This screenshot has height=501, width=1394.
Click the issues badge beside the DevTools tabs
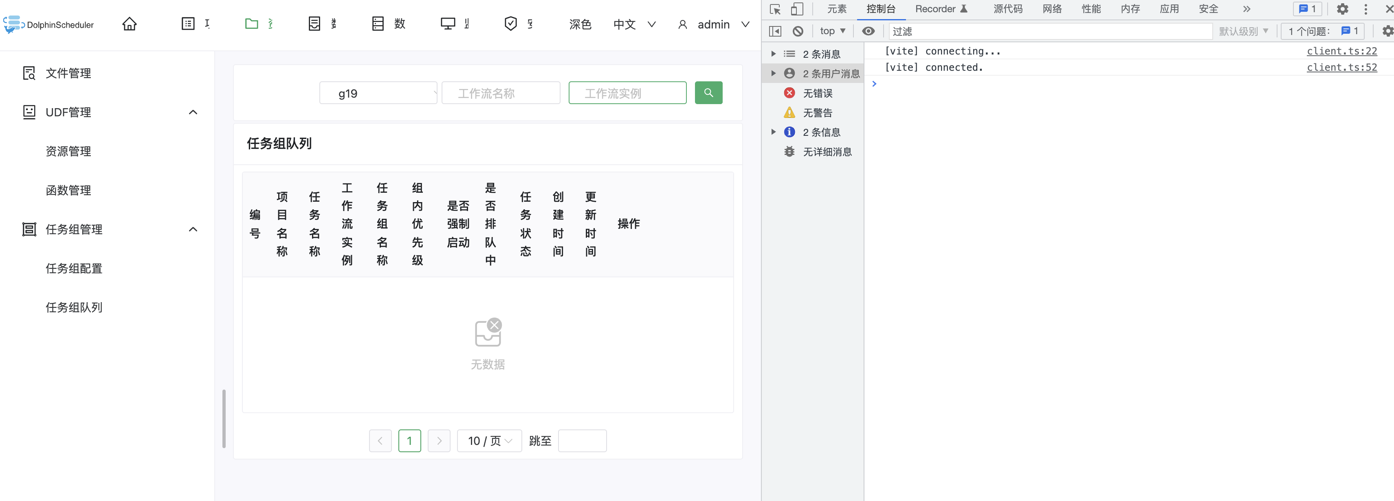(x=1307, y=9)
